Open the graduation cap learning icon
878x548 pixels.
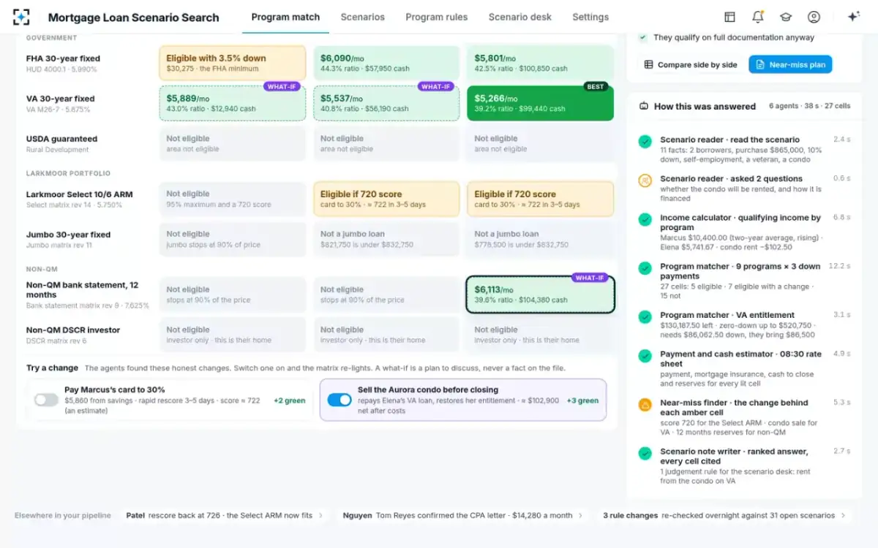pyautogui.click(x=786, y=17)
